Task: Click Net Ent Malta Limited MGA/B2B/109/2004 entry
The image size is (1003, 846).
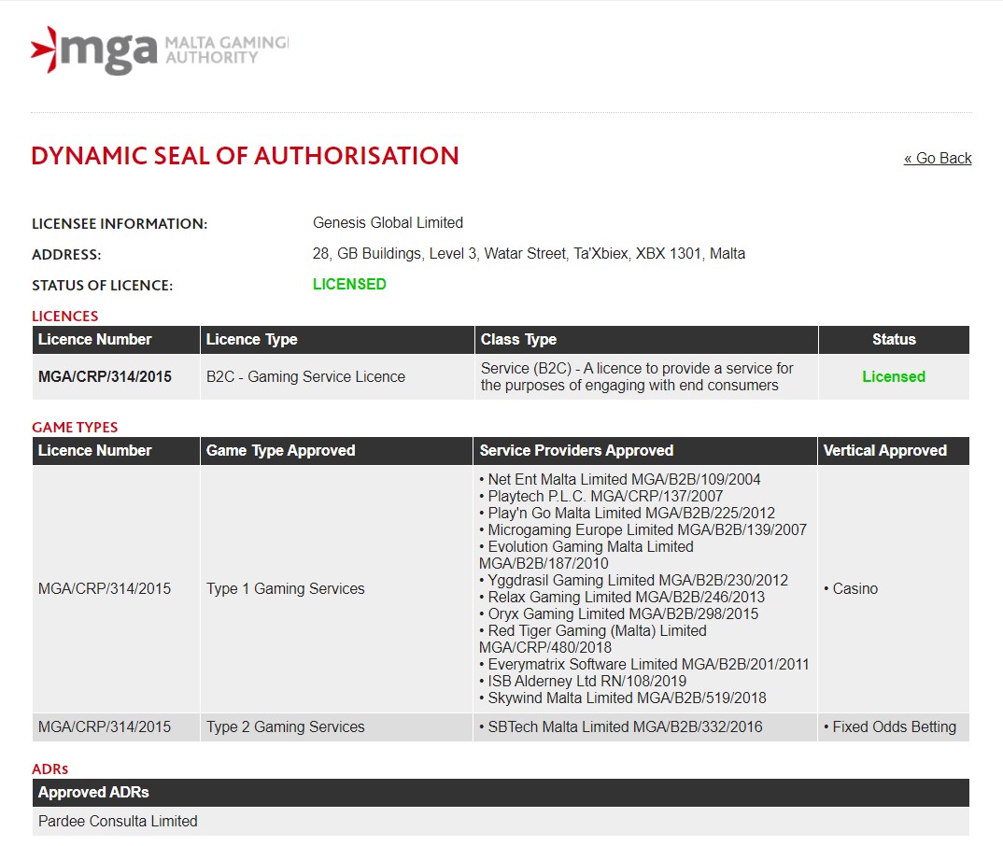Action: point(620,480)
